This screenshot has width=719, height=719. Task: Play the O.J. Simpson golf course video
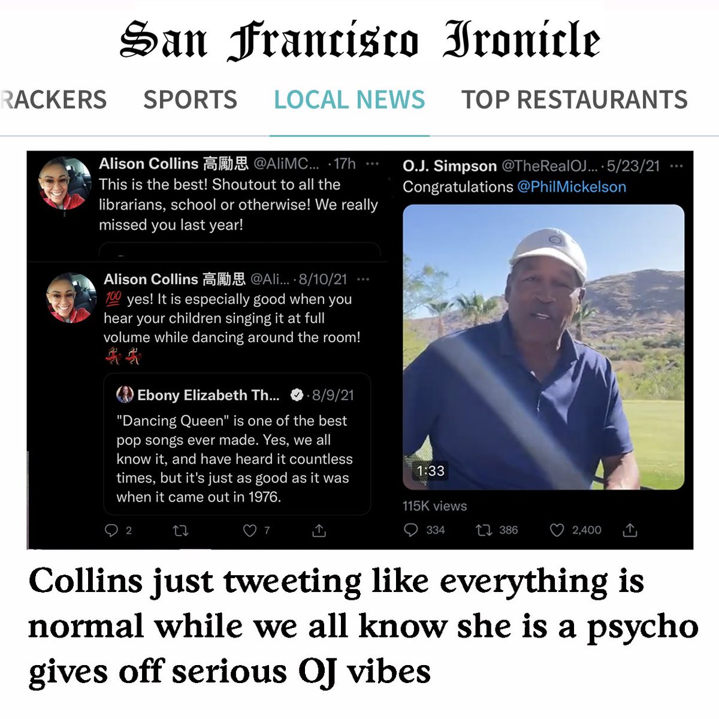click(x=543, y=347)
